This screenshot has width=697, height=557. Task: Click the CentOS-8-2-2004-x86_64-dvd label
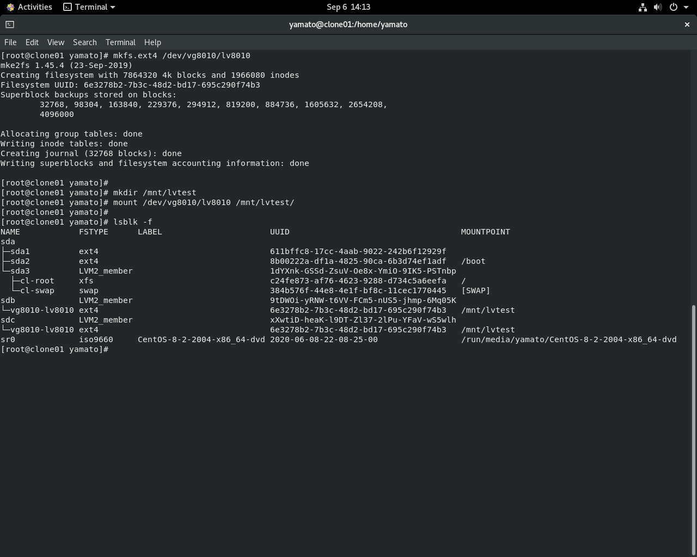201,339
